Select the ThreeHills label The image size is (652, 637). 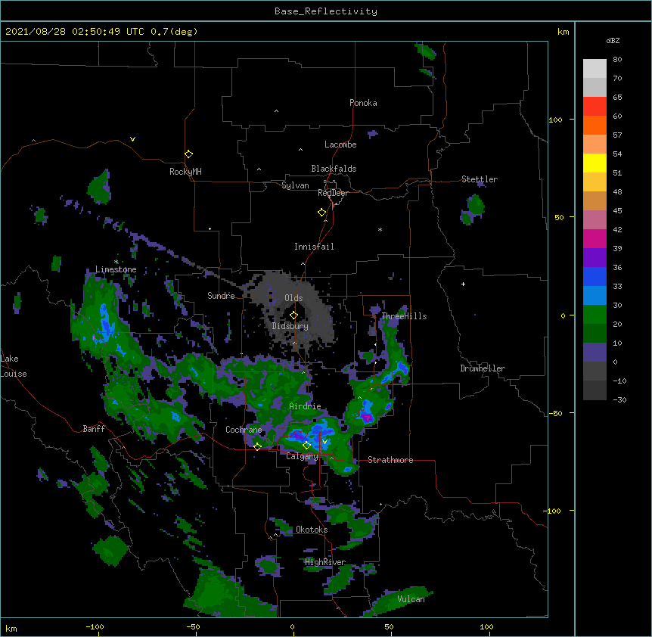click(404, 316)
